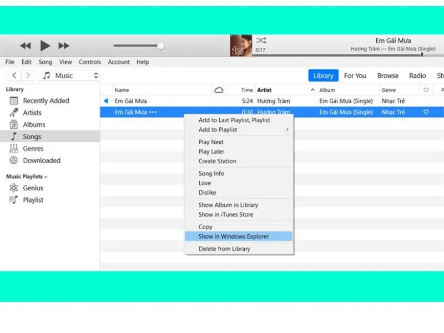Viewport: 444px width, 333px height.
Task: Open the Help menu
Action: [143, 62]
